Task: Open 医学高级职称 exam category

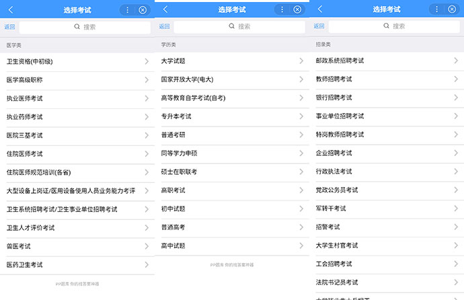Action: coord(77,80)
